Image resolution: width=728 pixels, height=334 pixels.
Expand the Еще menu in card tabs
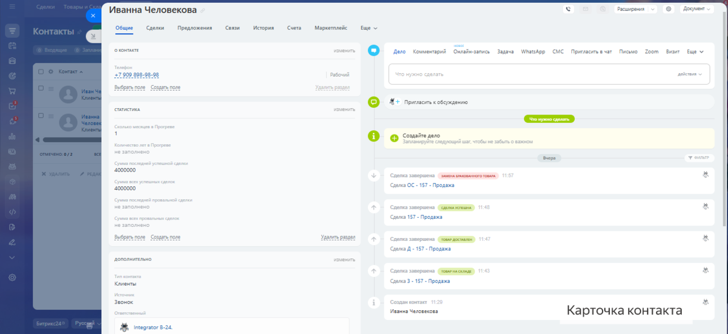point(369,28)
